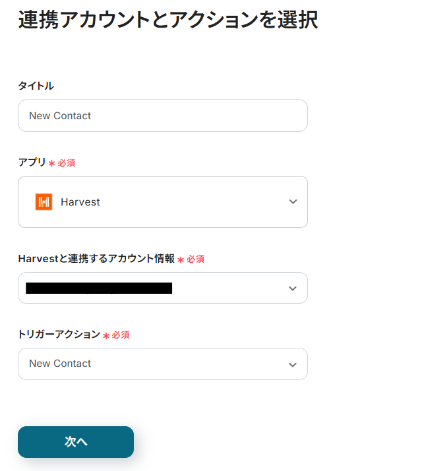Click the タイトル field label
The width and height of the screenshot is (424, 471).
[36, 86]
